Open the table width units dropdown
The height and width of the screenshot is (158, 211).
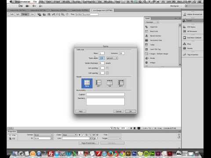(112, 58)
